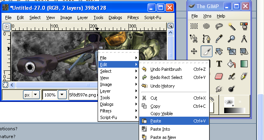
Task: Expand File submenu in the context menu
Action: coord(118,58)
